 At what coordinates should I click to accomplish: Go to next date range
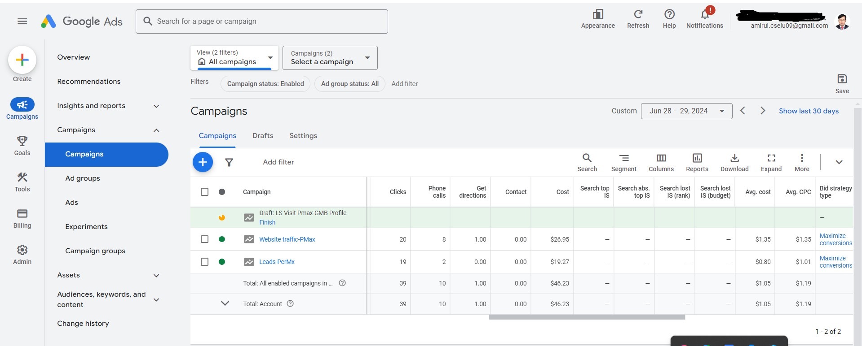(x=762, y=111)
